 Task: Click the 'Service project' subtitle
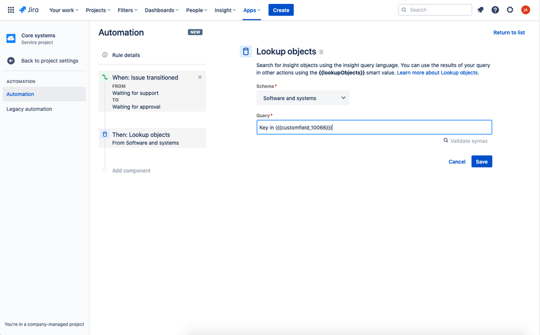(x=37, y=42)
